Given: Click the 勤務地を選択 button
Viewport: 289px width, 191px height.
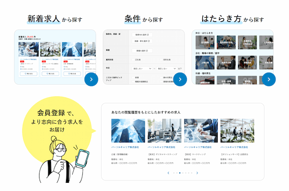Looking at the screenshot, I should pyautogui.click(x=142, y=35).
